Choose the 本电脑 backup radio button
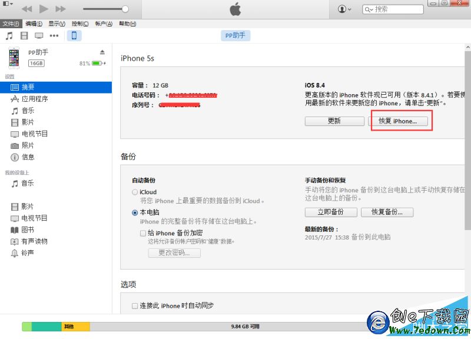 pyautogui.click(x=135, y=212)
